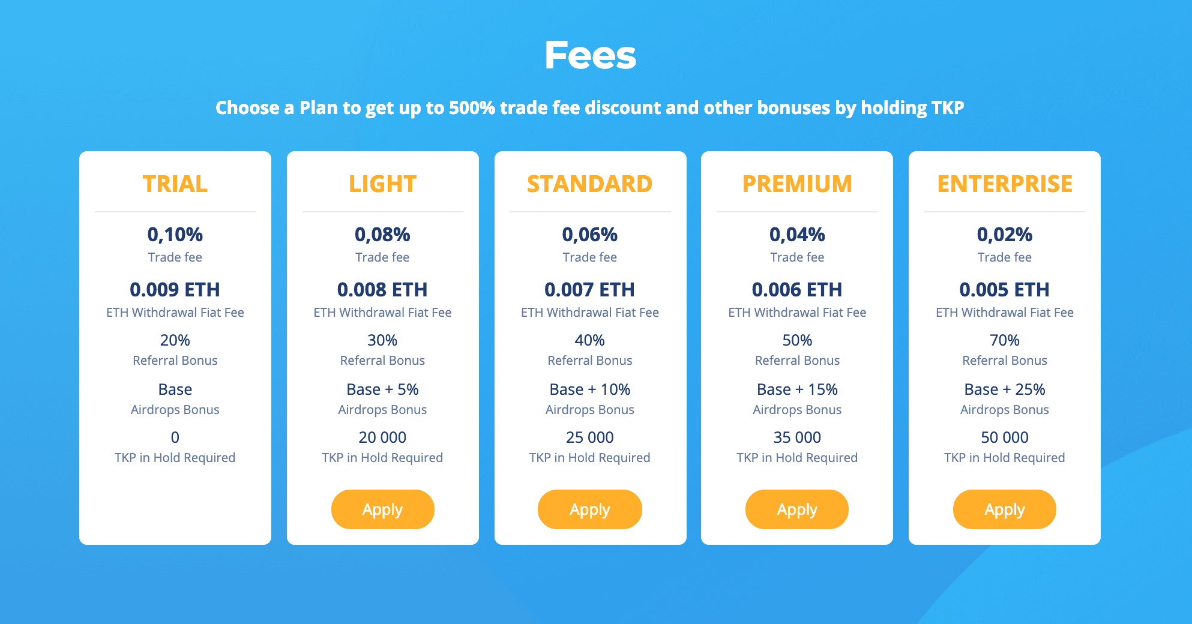Click 50 000 TKP hold requirement on ENTERPRISE
The image size is (1192, 624).
coord(1004,437)
